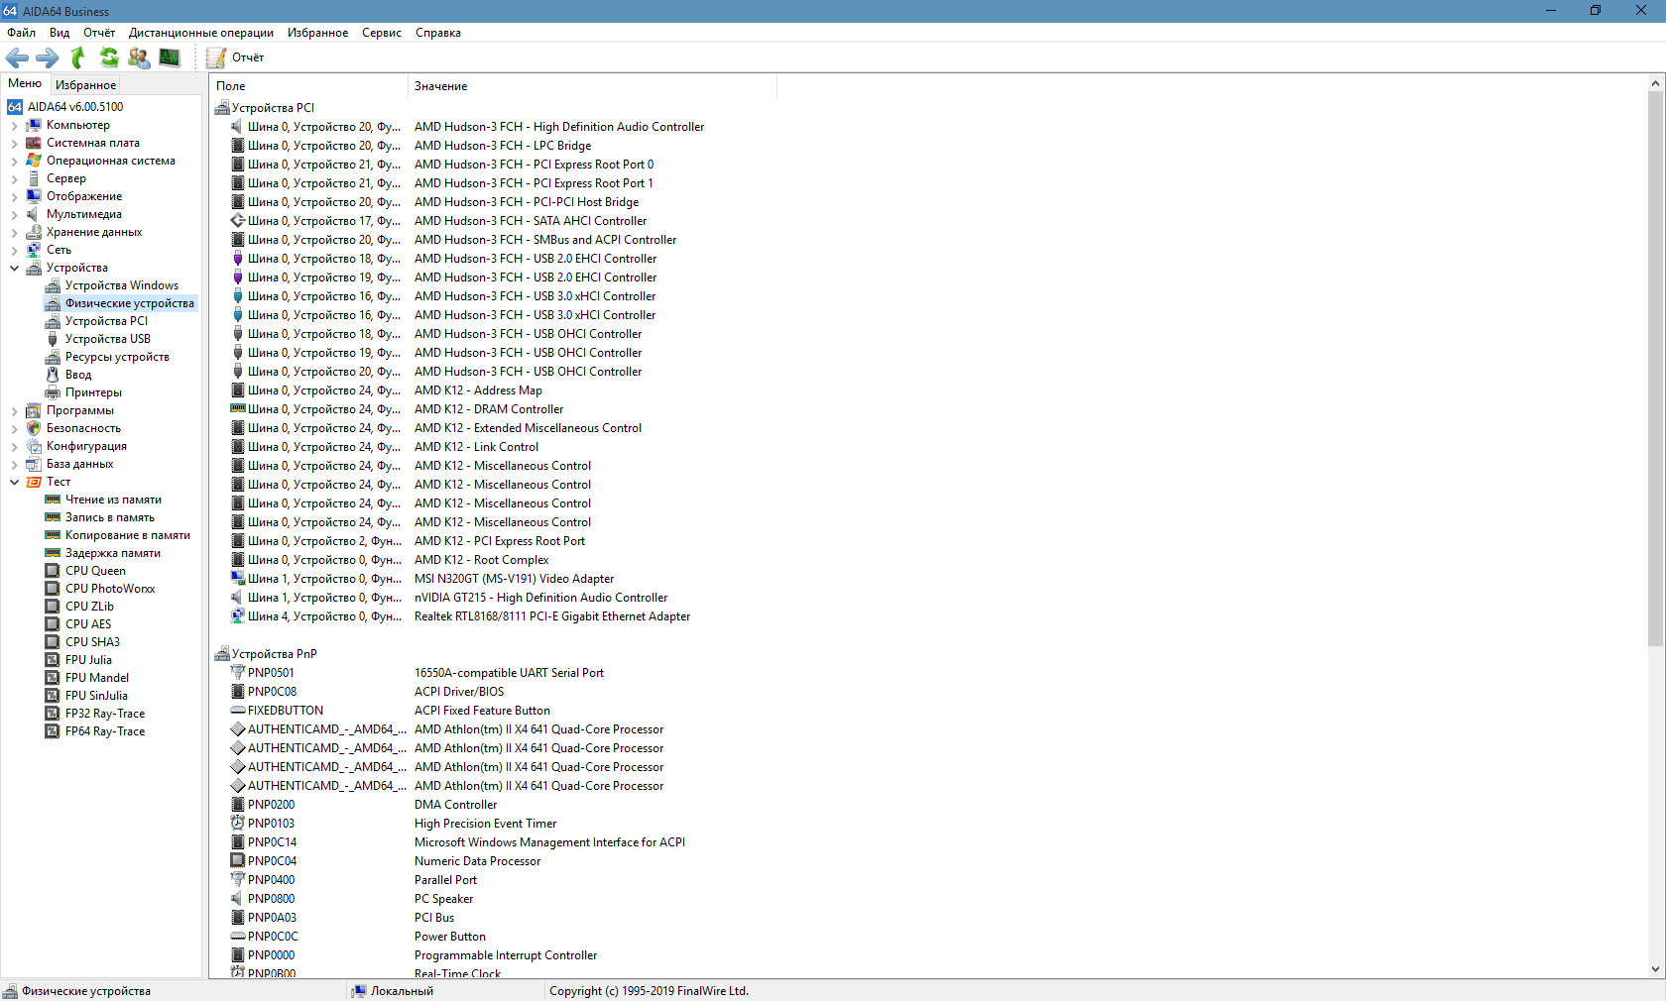Expand the Системная плата tree node
Screen dimensions: 1666x1001
(14, 144)
